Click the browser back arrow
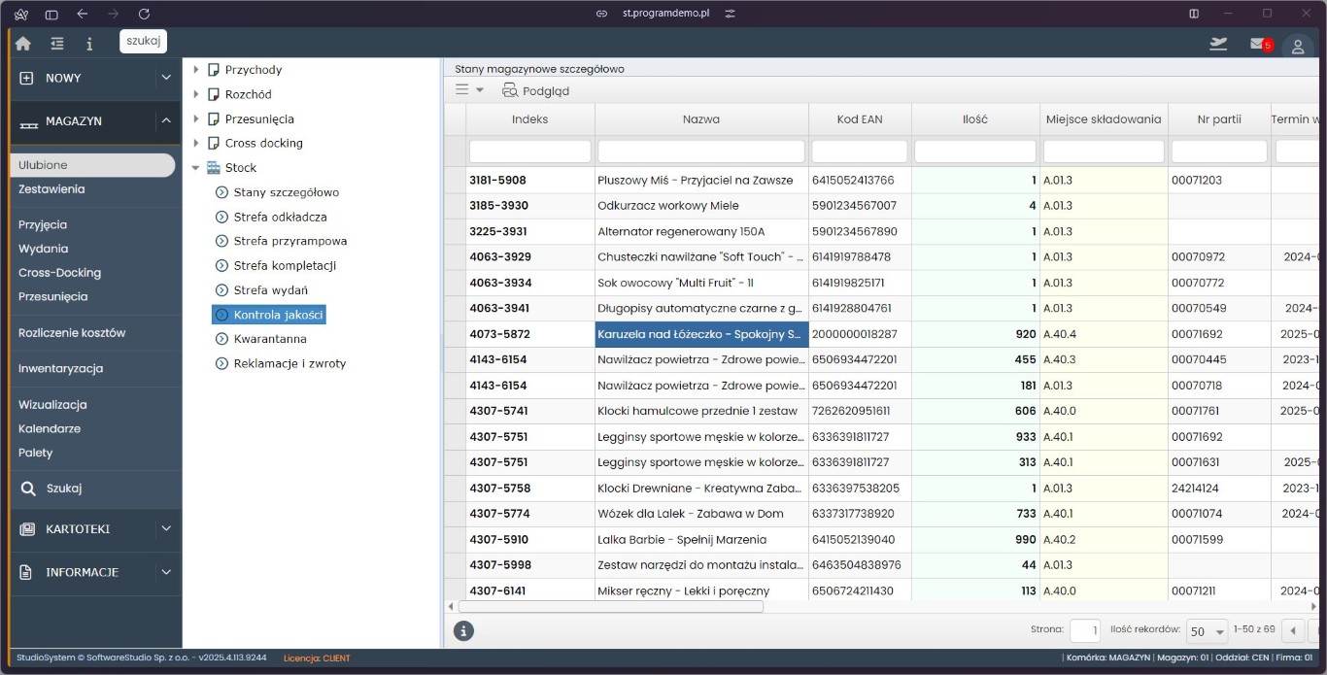 pos(83,14)
